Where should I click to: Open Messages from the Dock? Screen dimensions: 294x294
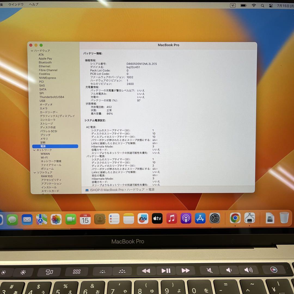click(12, 219)
